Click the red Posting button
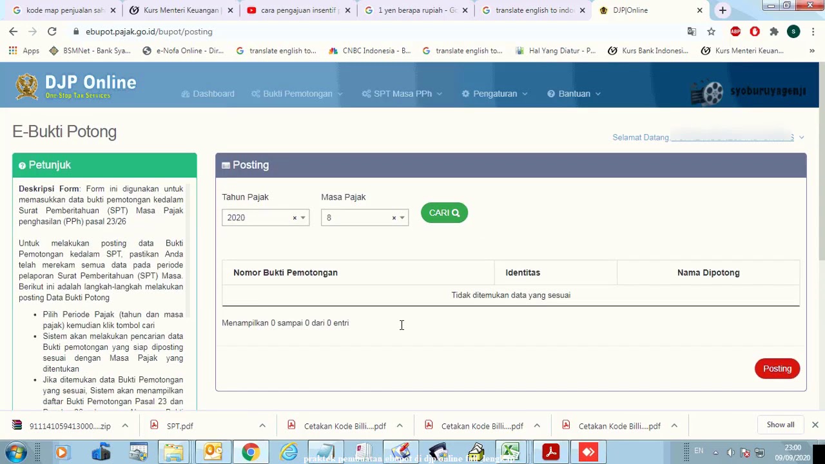825x464 pixels. 777,369
